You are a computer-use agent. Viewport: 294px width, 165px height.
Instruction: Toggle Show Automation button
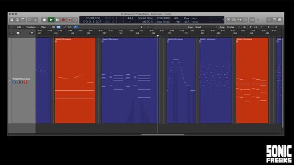(64, 27)
